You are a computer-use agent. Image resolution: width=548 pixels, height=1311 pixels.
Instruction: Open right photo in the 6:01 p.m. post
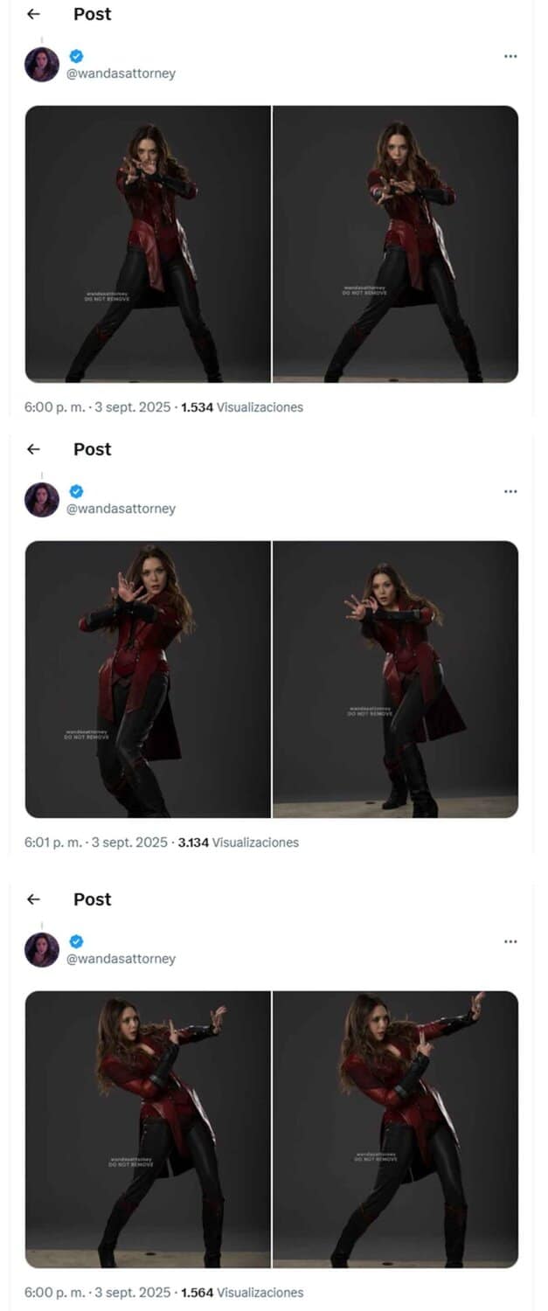(x=395, y=679)
